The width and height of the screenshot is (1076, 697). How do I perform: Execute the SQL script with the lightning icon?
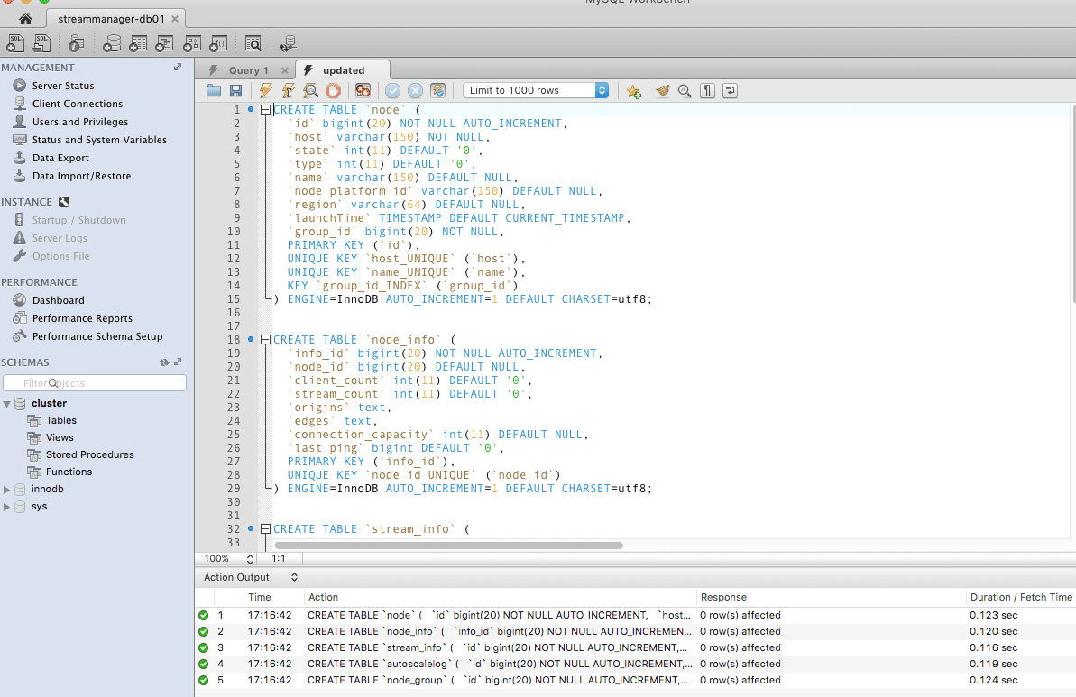(x=267, y=90)
